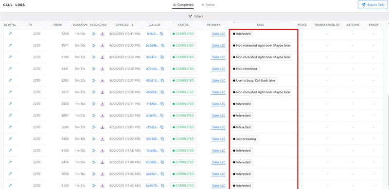Play recording of call from 7858
389x189 pixels.
click(94, 34)
